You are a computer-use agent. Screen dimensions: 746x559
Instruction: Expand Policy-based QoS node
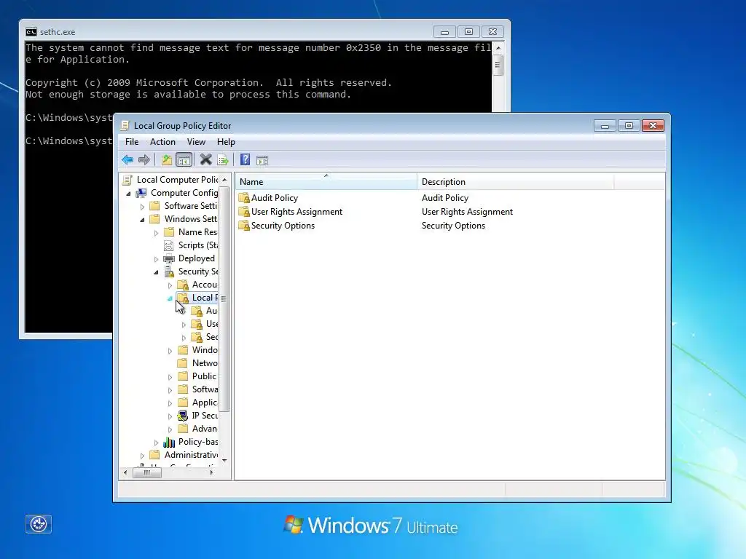[x=156, y=443]
